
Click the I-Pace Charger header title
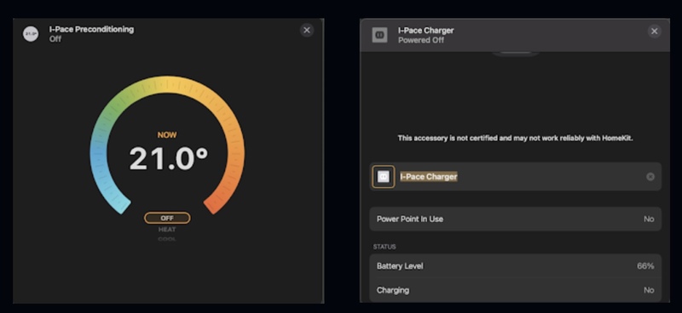point(425,31)
